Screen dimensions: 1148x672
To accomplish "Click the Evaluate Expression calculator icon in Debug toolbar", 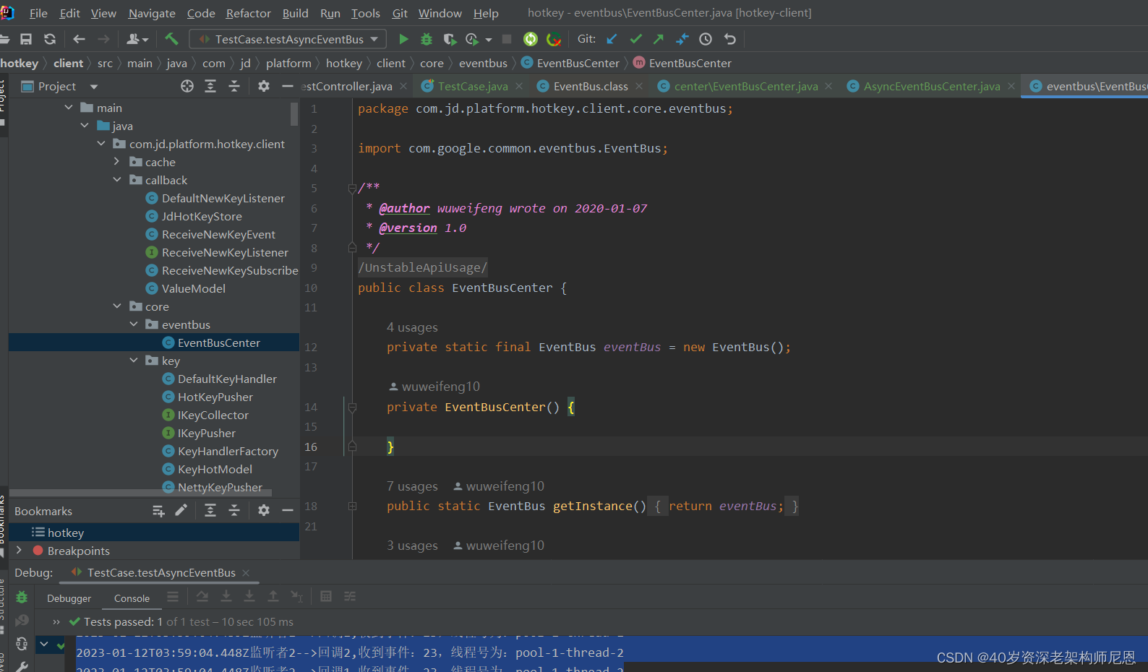I will click(326, 596).
